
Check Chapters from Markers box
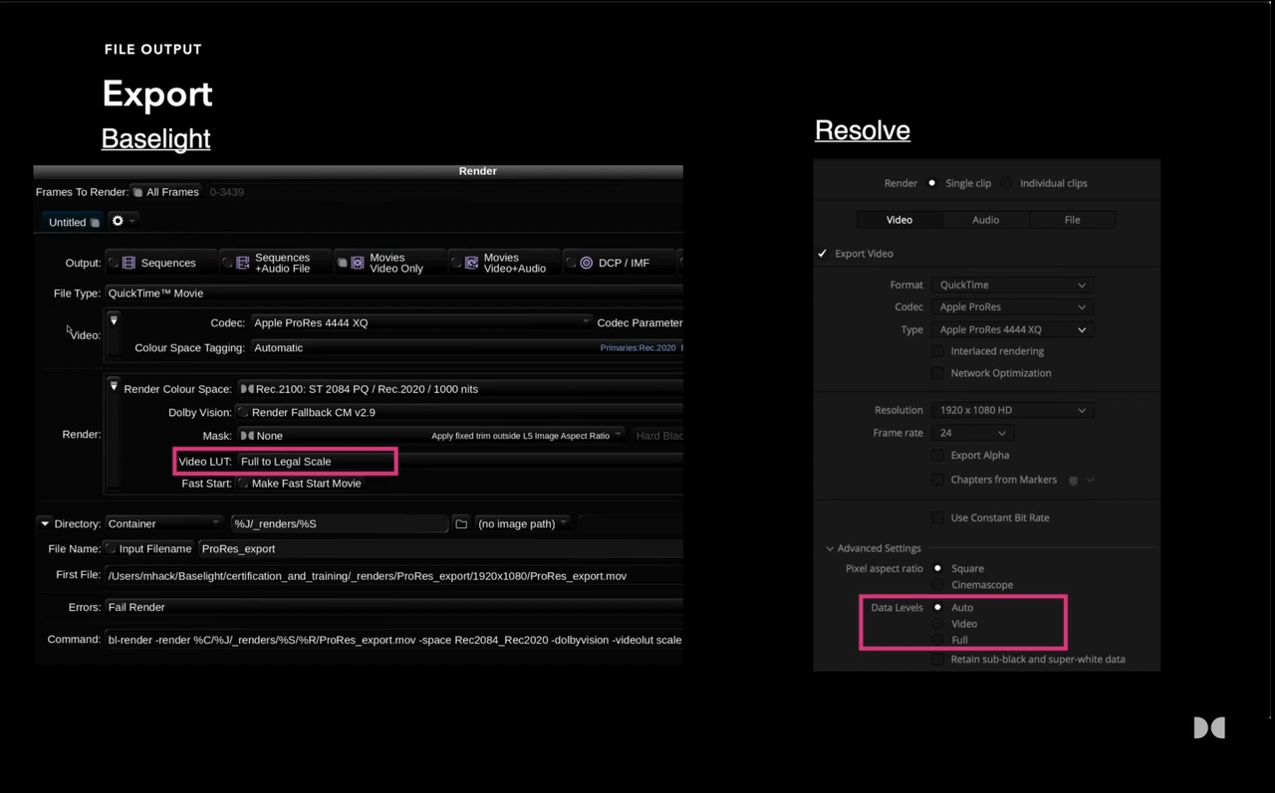[937, 480]
